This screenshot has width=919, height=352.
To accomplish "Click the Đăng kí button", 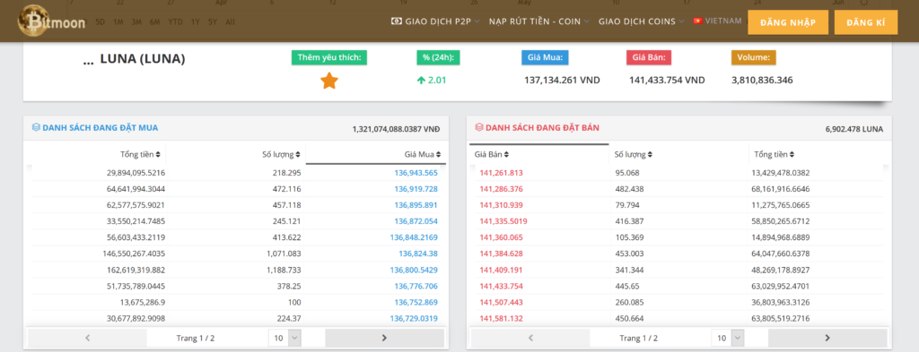I will [x=866, y=22].
